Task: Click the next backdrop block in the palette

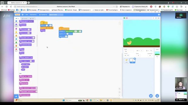Action: tap(23, 25)
